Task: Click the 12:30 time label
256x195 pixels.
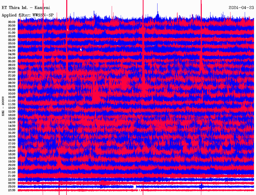Action: [x=12, y=111]
